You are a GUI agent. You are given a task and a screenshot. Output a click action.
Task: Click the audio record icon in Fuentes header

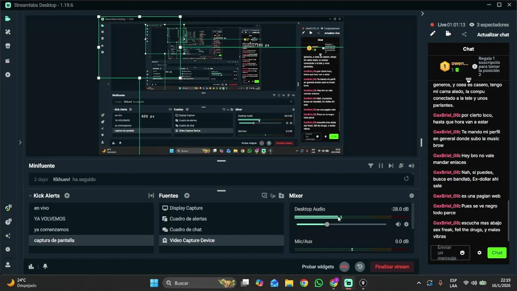click(x=273, y=196)
